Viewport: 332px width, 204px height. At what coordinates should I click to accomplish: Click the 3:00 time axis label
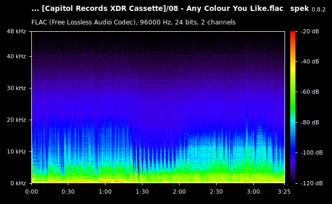(x=254, y=192)
